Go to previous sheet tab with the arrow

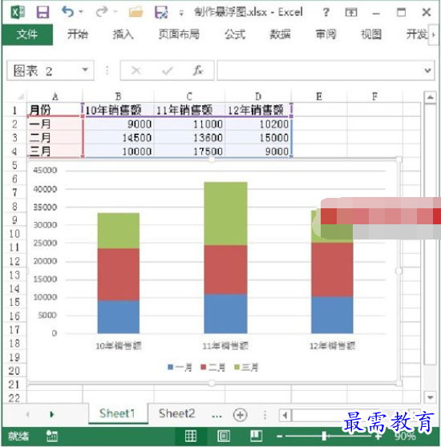(28, 414)
